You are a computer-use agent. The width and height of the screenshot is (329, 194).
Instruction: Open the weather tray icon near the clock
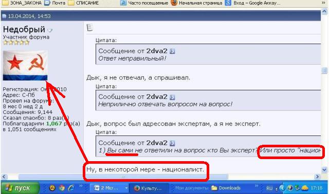tap(305, 188)
